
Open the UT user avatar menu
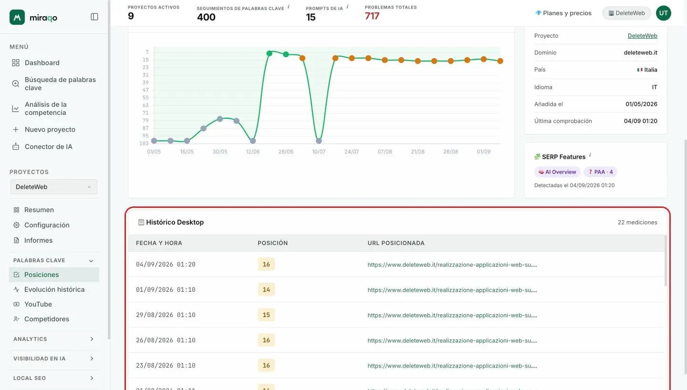point(664,13)
